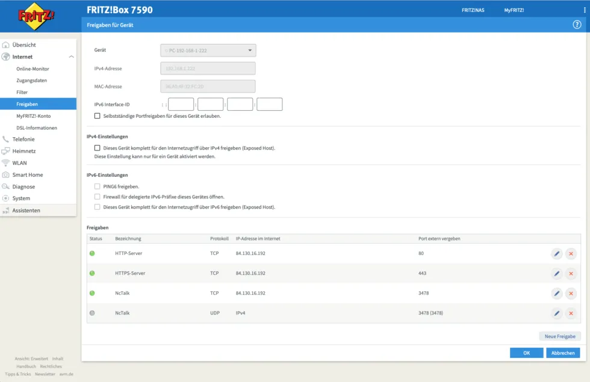Delete the HTTP-Server port sharing entry
Viewport: 590px width, 382px height.
pyautogui.click(x=571, y=254)
